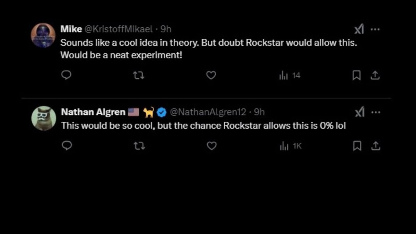Toggle retweet on Nathan's post
This screenshot has width=416, height=234.
point(139,146)
